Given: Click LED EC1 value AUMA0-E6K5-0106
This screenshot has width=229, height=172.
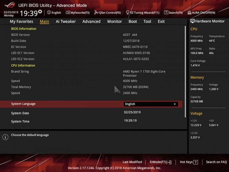Looking at the screenshot, I should tap(137, 53).
